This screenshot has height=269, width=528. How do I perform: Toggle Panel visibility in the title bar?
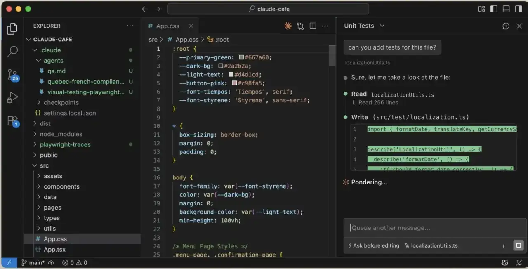pos(506,9)
